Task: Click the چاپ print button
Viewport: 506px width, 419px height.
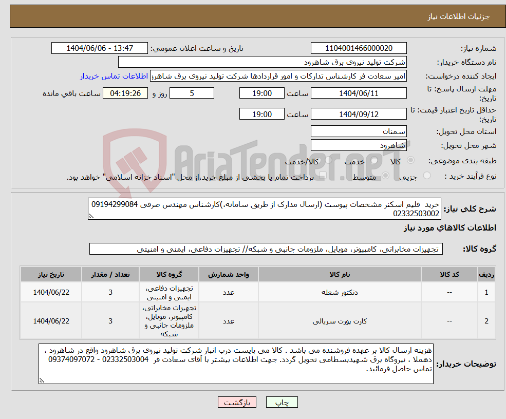Action: [282, 402]
